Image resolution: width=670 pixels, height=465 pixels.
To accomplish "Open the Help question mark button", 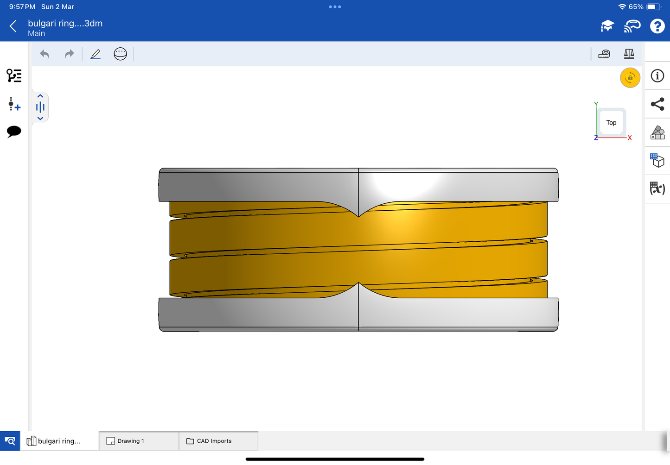I will pos(657,26).
